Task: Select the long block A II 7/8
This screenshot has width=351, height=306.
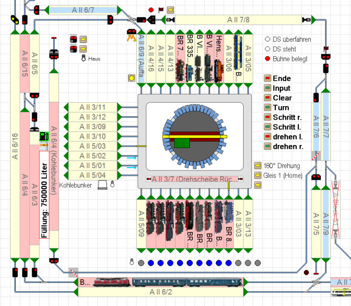Action: 238,20
